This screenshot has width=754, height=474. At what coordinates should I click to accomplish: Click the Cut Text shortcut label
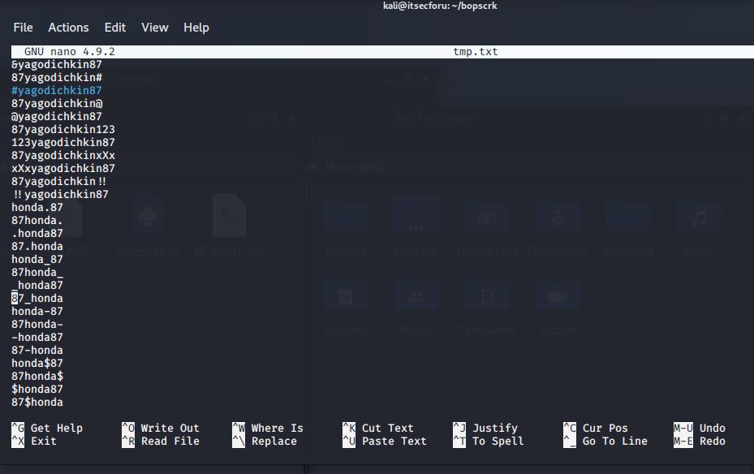click(x=387, y=429)
